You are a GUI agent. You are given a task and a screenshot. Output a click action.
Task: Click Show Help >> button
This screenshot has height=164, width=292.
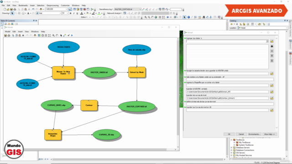tap(270, 134)
